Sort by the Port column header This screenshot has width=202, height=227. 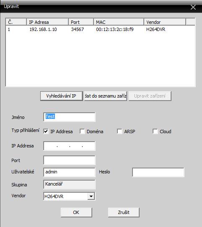[x=81, y=22]
